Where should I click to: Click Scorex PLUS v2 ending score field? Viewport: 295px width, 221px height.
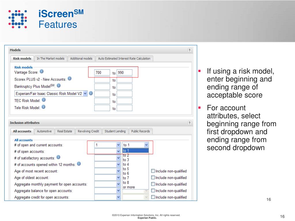click(124, 80)
